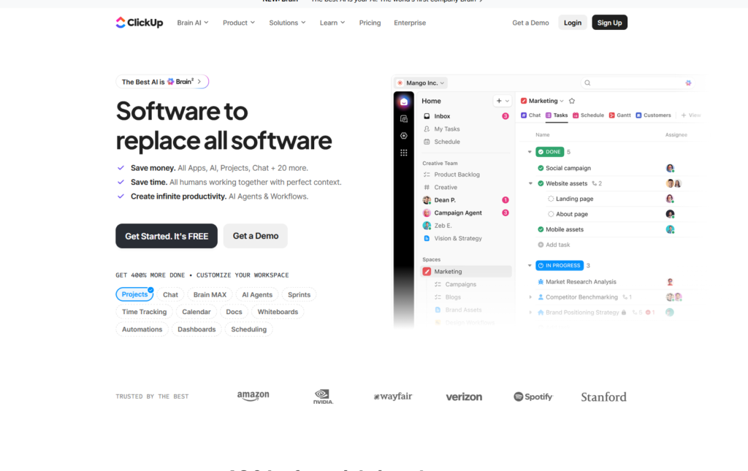Switch to the Gantt tab
The width and height of the screenshot is (748, 471).
[x=619, y=115]
